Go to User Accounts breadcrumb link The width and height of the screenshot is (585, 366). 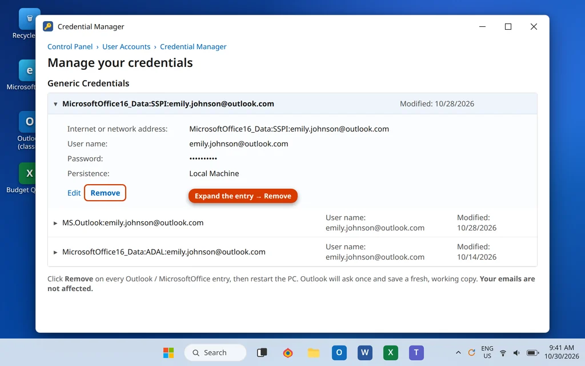click(x=126, y=47)
